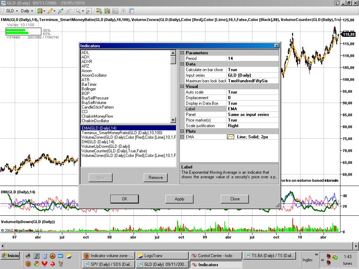Select the arrow cursor pointer tool
Image resolution: width=359 pixels, height=269 pixels.
(78, 11)
